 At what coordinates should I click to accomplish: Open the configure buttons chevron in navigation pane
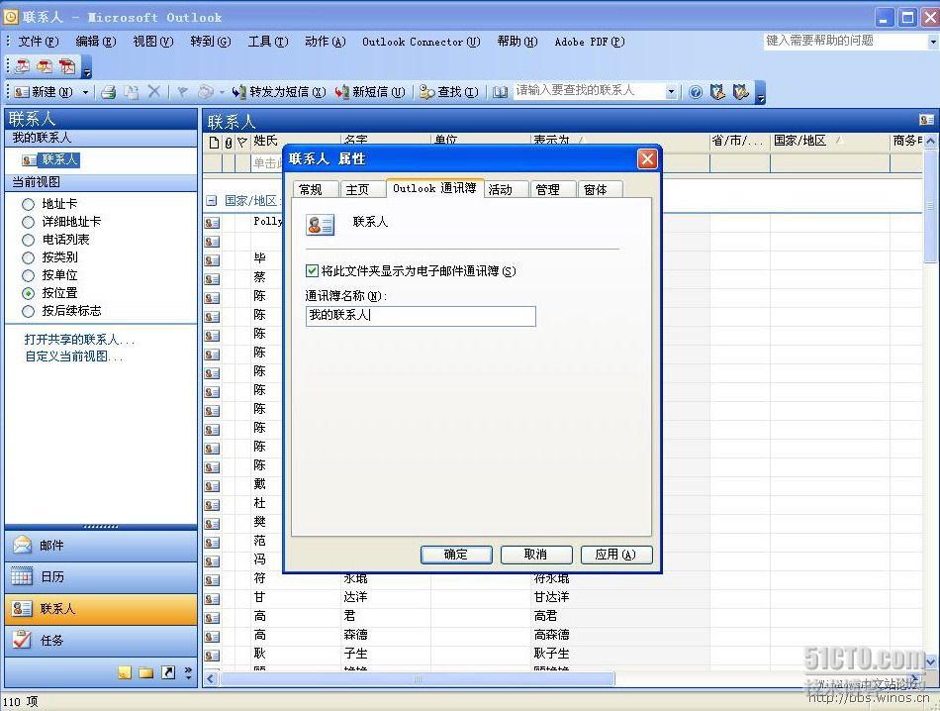point(188,672)
